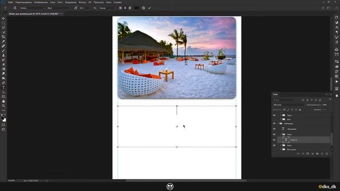
Task: Commit text edits with the checkmark
Action: point(149,8)
